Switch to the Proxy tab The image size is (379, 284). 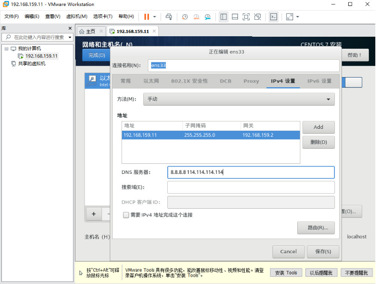251,81
